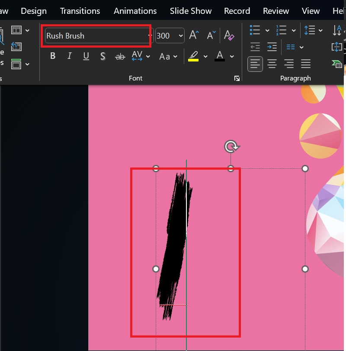Toggle Underline formatting
The image size is (346, 351).
[x=86, y=56]
